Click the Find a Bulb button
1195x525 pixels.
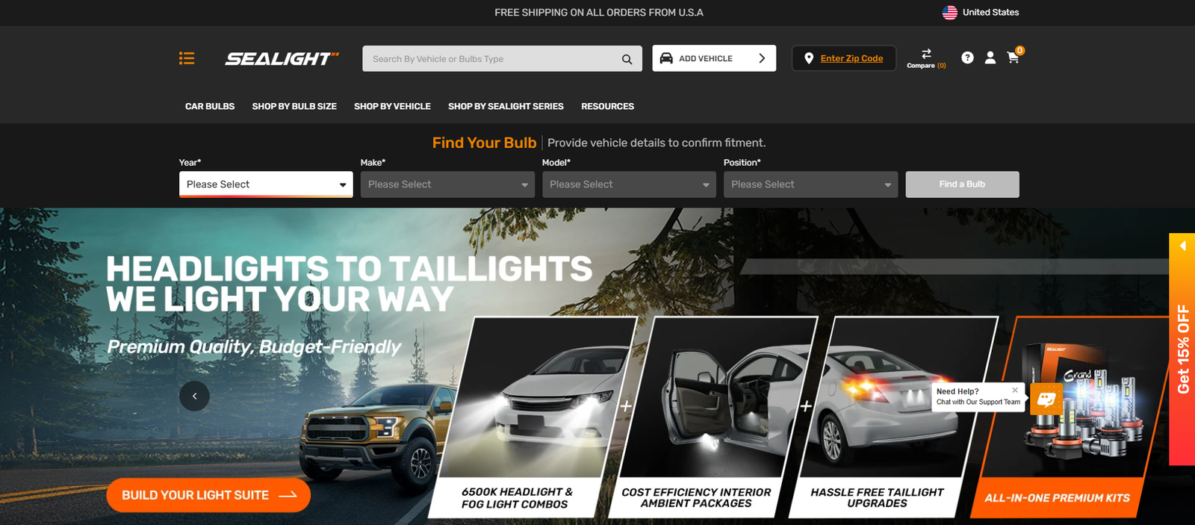[962, 184]
